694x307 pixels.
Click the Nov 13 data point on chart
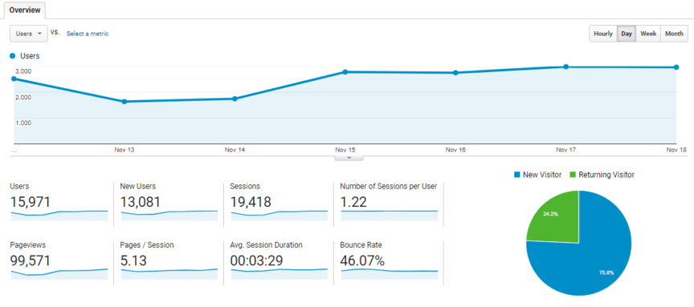(x=125, y=102)
